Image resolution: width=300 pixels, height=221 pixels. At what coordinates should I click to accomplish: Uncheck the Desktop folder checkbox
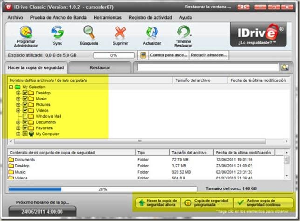click(x=25, y=93)
